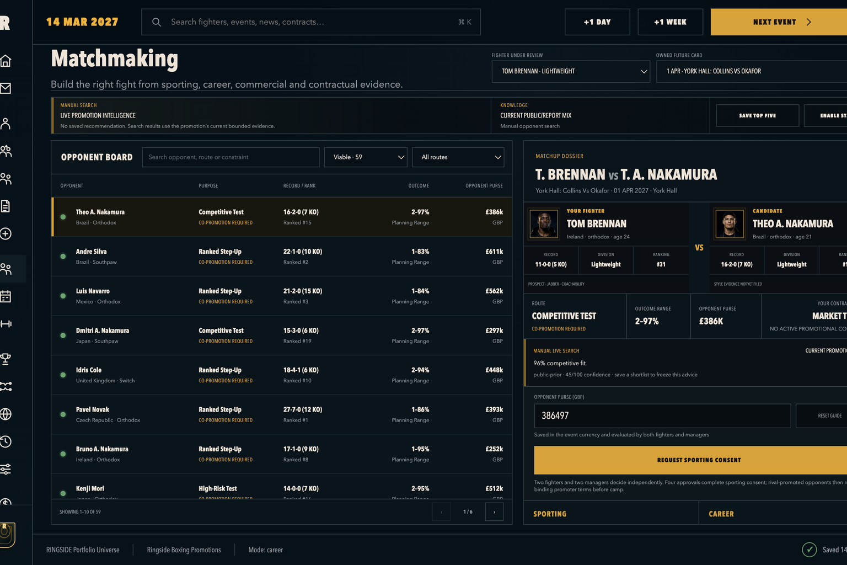Click the ⌘K shortcut hint in search bar

(x=464, y=22)
